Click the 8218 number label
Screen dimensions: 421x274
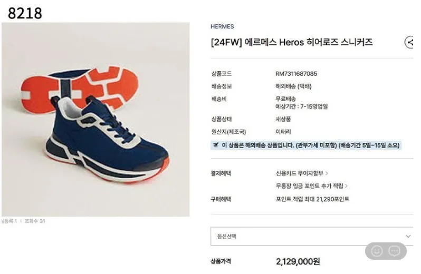click(x=25, y=13)
